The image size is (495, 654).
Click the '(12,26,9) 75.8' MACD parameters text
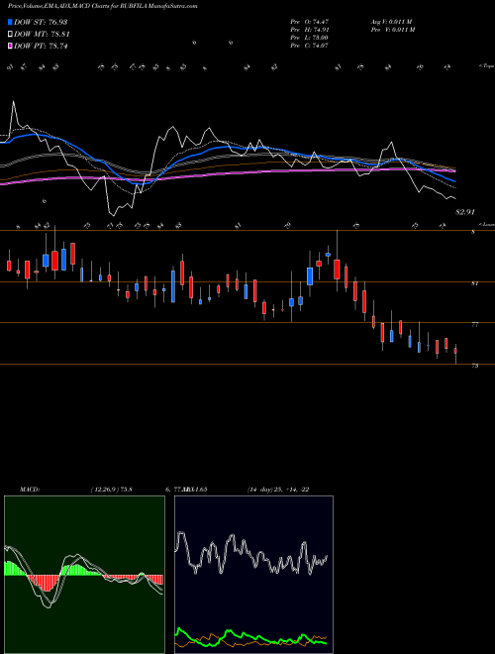(111, 490)
